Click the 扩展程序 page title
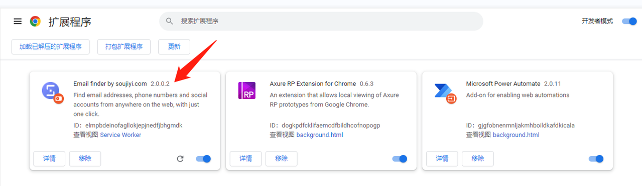The image size is (642, 186). [x=70, y=22]
